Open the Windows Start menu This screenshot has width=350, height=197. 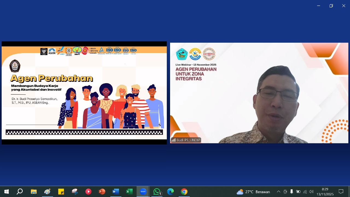pos(7,192)
